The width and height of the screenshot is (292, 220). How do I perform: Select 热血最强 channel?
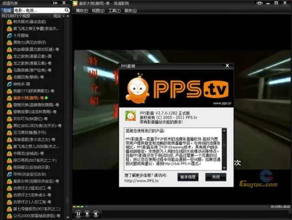pos(36,49)
